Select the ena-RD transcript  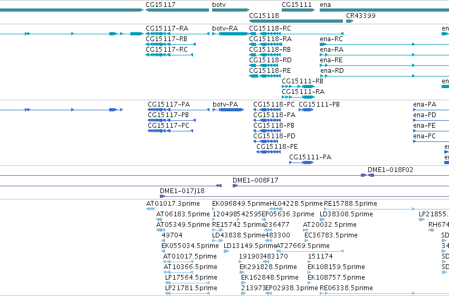[x=385, y=76]
